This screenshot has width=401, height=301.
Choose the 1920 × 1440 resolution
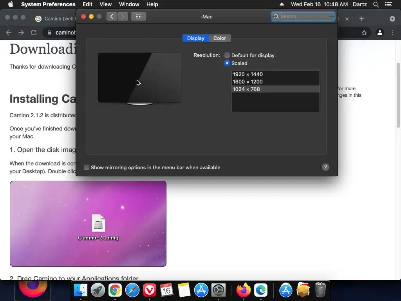tap(275, 74)
